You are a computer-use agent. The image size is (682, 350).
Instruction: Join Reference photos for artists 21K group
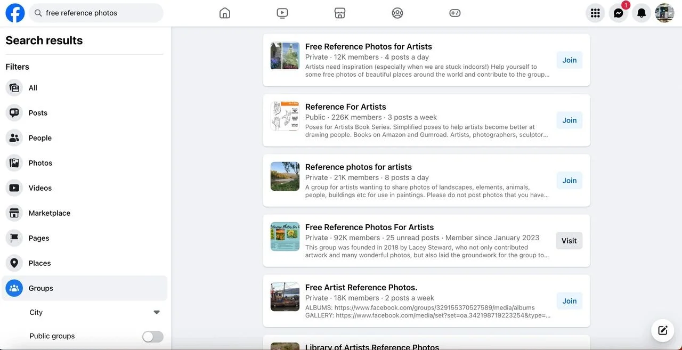pos(570,181)
